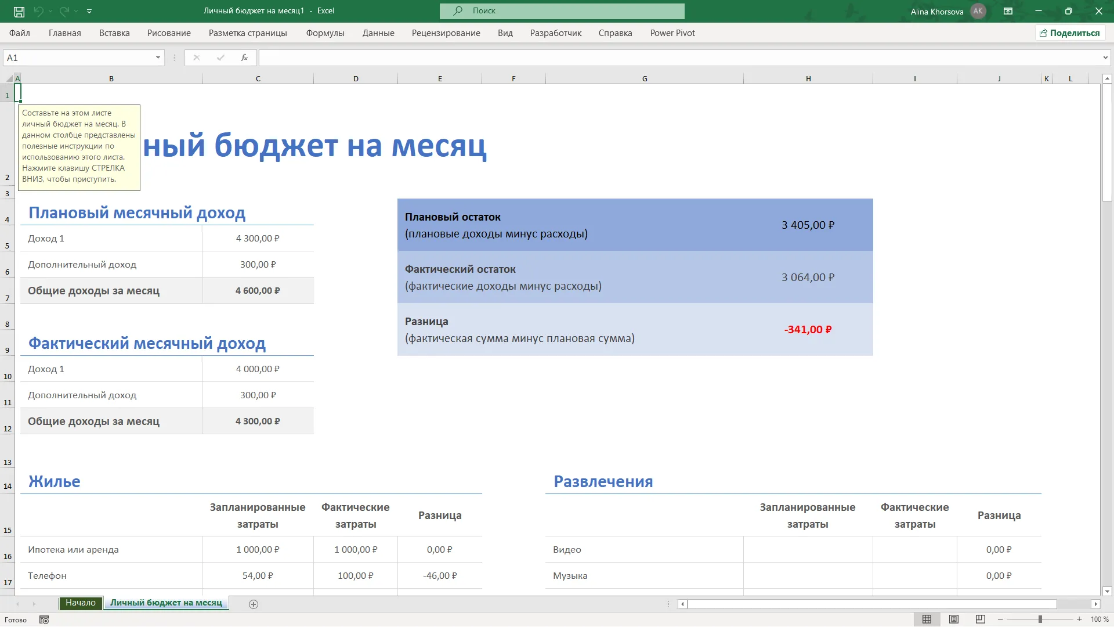
Task: Select column G header
Action: 645,78
